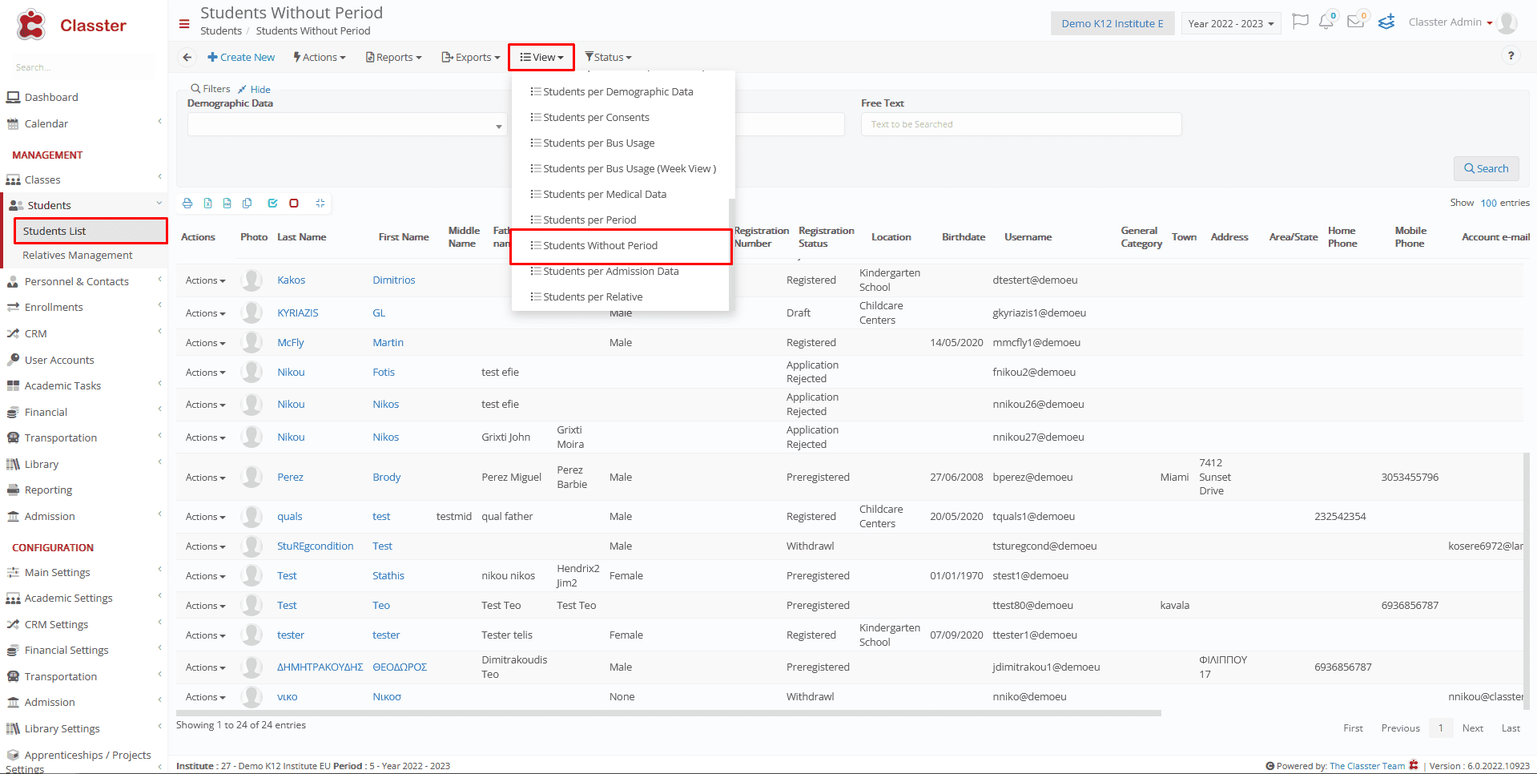Open the messages envelope icon
This screenshot has width=1537, height=774.
1355,22
